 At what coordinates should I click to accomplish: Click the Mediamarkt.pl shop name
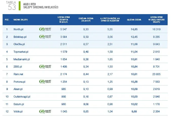point(22,59)
